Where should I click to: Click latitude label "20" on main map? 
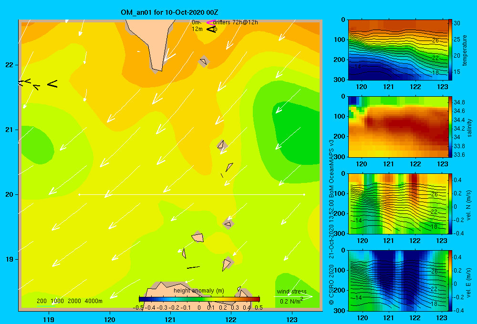[x=10, y=194]
